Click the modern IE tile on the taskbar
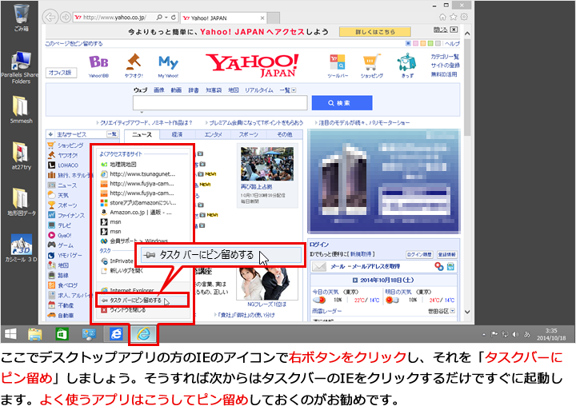 (116, 334)
